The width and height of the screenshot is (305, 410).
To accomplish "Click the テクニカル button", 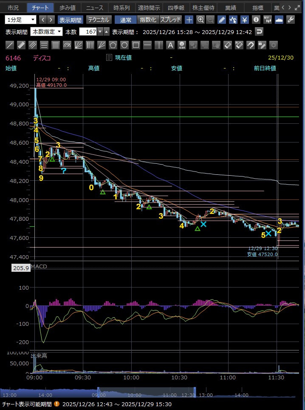I will point(99,20).
